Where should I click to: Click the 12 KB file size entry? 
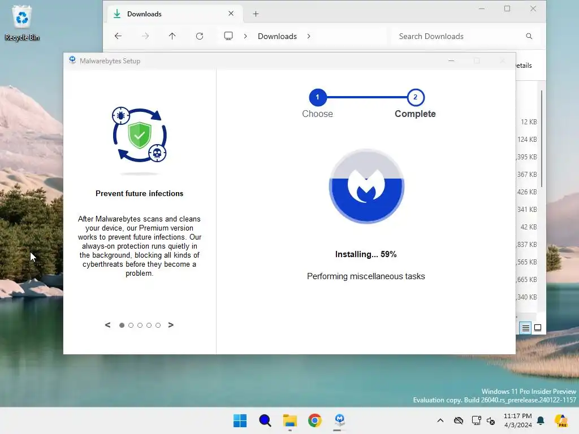[x=529, y=122]
